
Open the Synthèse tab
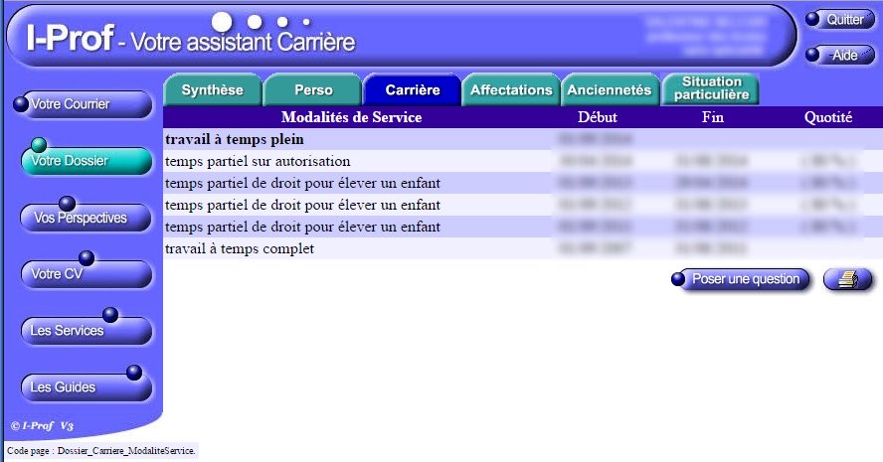coord(213,90)
